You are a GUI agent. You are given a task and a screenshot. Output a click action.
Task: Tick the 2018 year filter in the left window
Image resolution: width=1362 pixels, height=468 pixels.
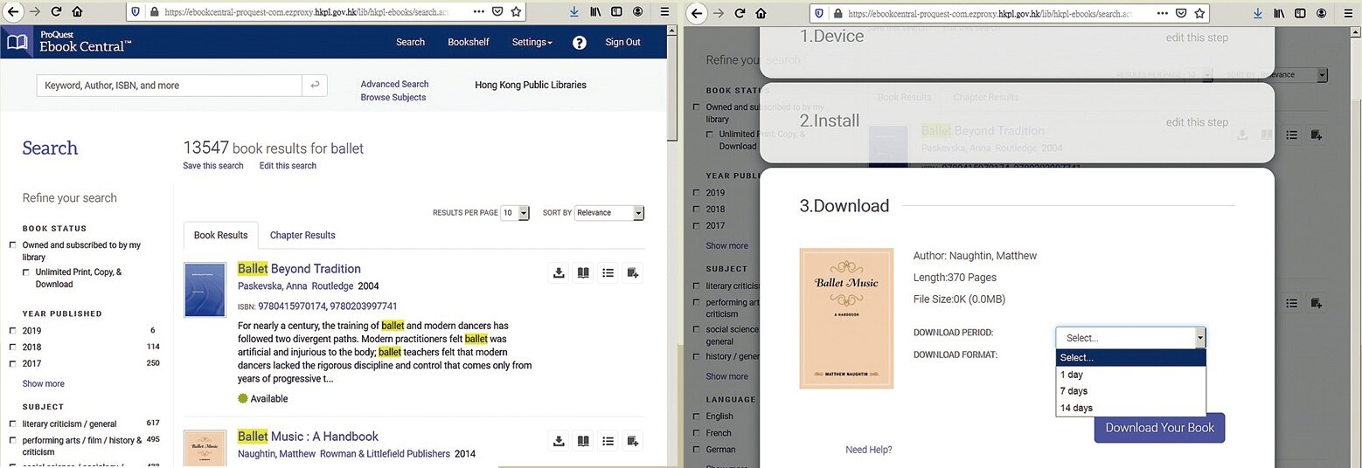coord(12,348)
